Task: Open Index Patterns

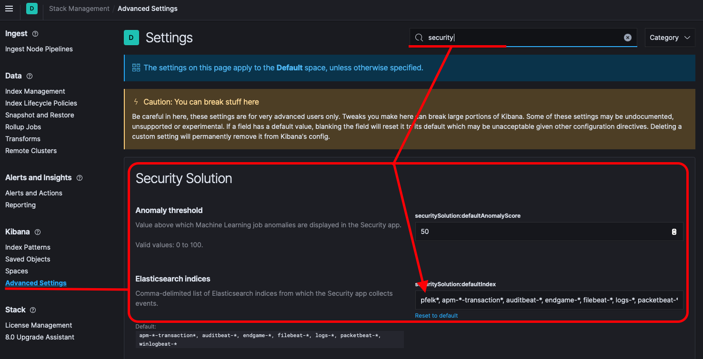Action: (x=28, y=247)
